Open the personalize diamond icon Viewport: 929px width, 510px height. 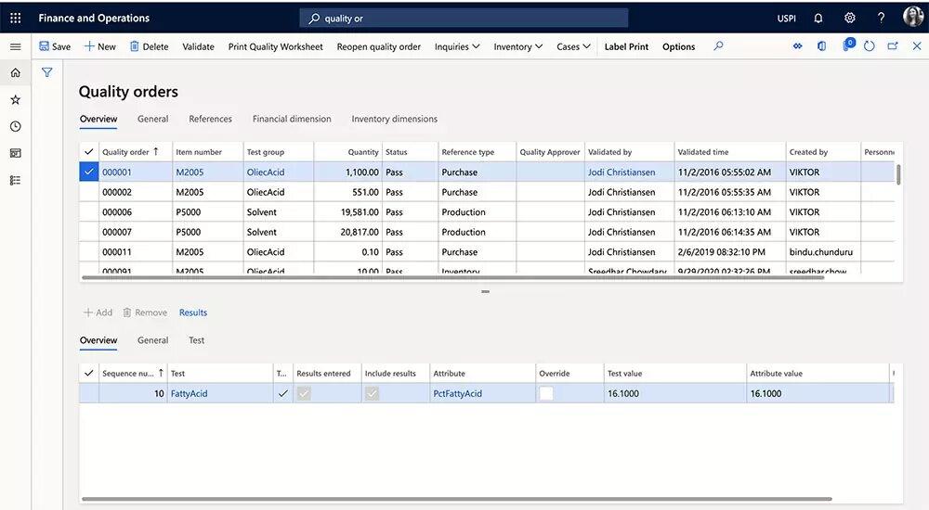point(797,46)
